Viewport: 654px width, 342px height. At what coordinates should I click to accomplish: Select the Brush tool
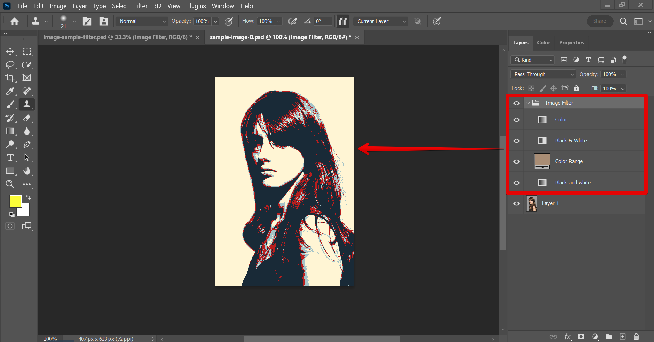[x=10, y=105]
